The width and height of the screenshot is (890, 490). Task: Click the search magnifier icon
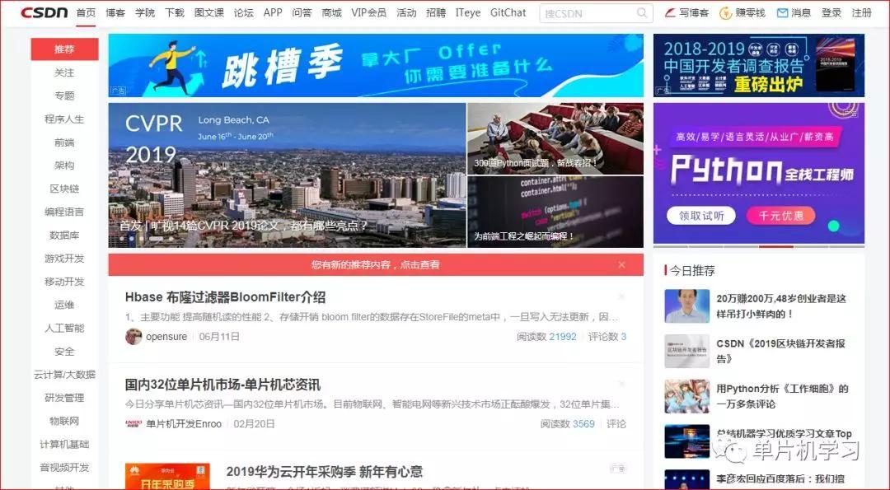click(x=641, y=12)
